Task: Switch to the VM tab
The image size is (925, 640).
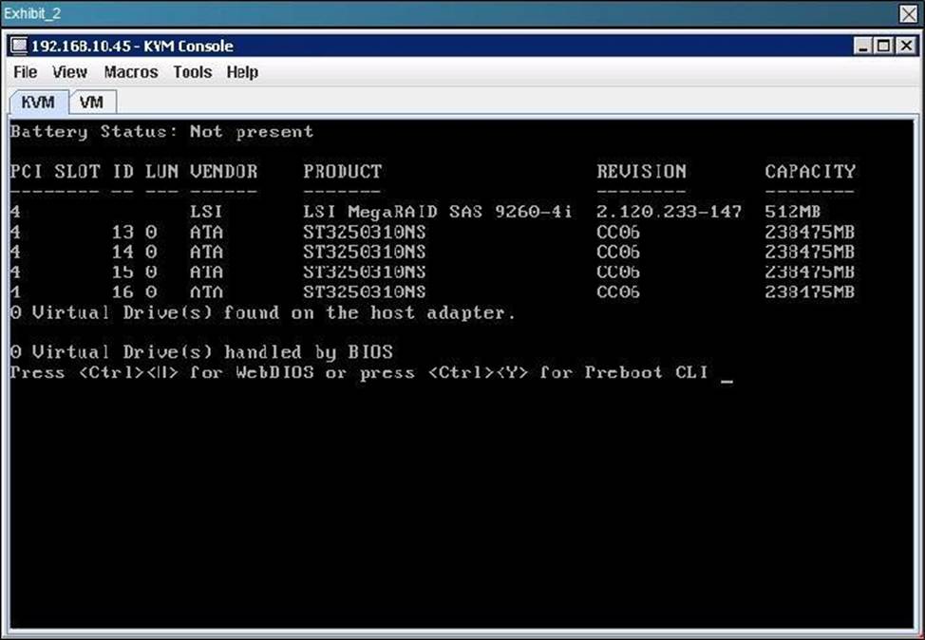Action: 91,103
